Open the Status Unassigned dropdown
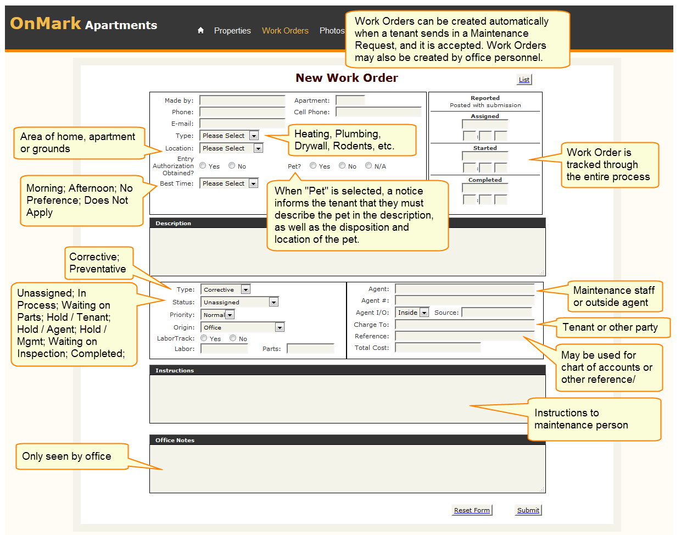The width and height of the screenshot is (681, 535). (239, 302)
